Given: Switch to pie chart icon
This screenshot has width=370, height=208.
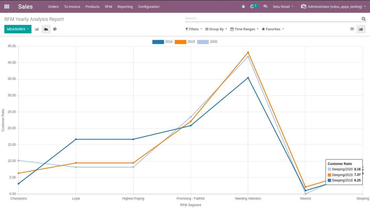Looking at the screenshot, I should 55,29.
